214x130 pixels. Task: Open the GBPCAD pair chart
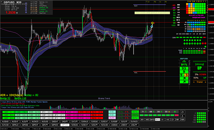click(x=25, y=125)
